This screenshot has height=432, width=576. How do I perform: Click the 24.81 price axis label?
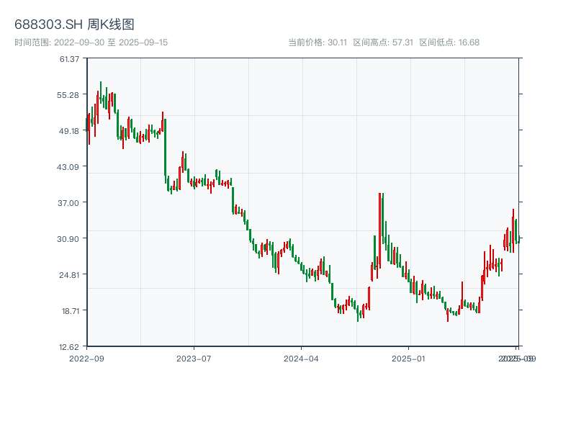[x=70, y=274]
